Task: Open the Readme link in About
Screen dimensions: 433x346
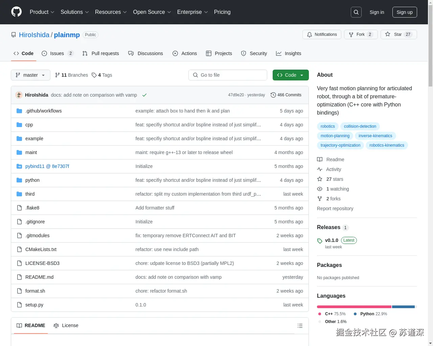Action: pos(331,159)
